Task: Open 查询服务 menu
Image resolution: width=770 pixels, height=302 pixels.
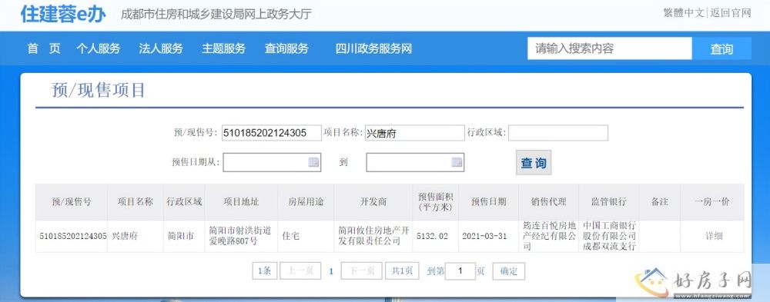Action: [x=286, y=48]
